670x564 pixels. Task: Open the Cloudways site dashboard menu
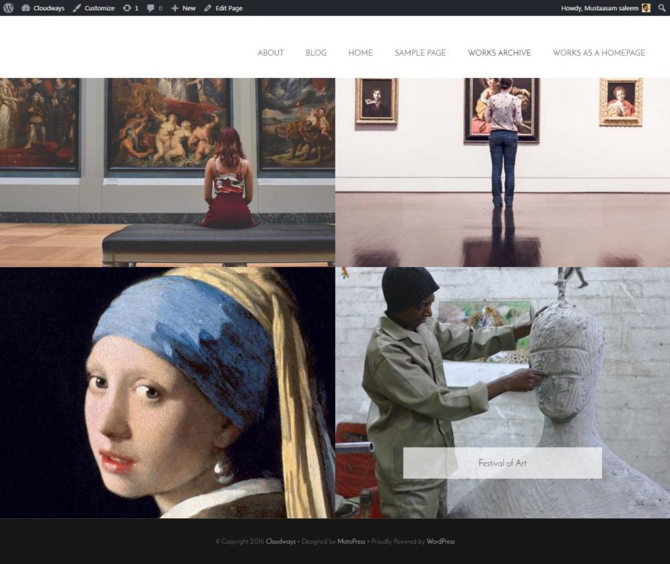point(43,8)
